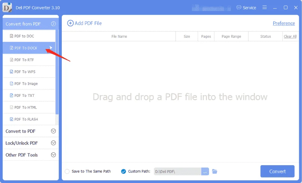Click the Page Range column header

point(231,36)
